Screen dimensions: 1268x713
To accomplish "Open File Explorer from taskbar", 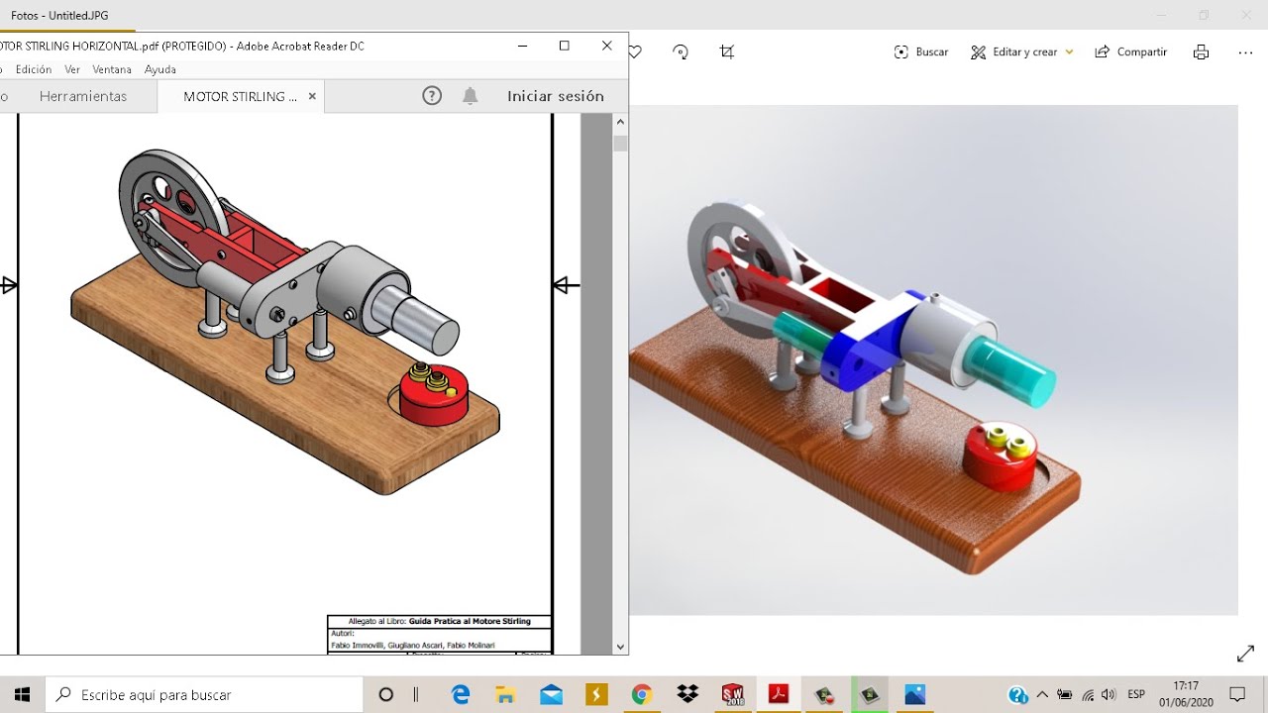I will pos(505,694).
